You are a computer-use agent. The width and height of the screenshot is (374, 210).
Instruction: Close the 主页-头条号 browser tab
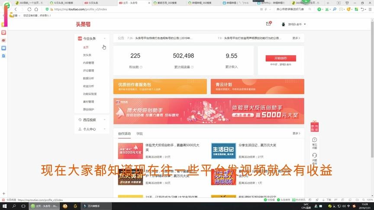click(x=149, y=3)
